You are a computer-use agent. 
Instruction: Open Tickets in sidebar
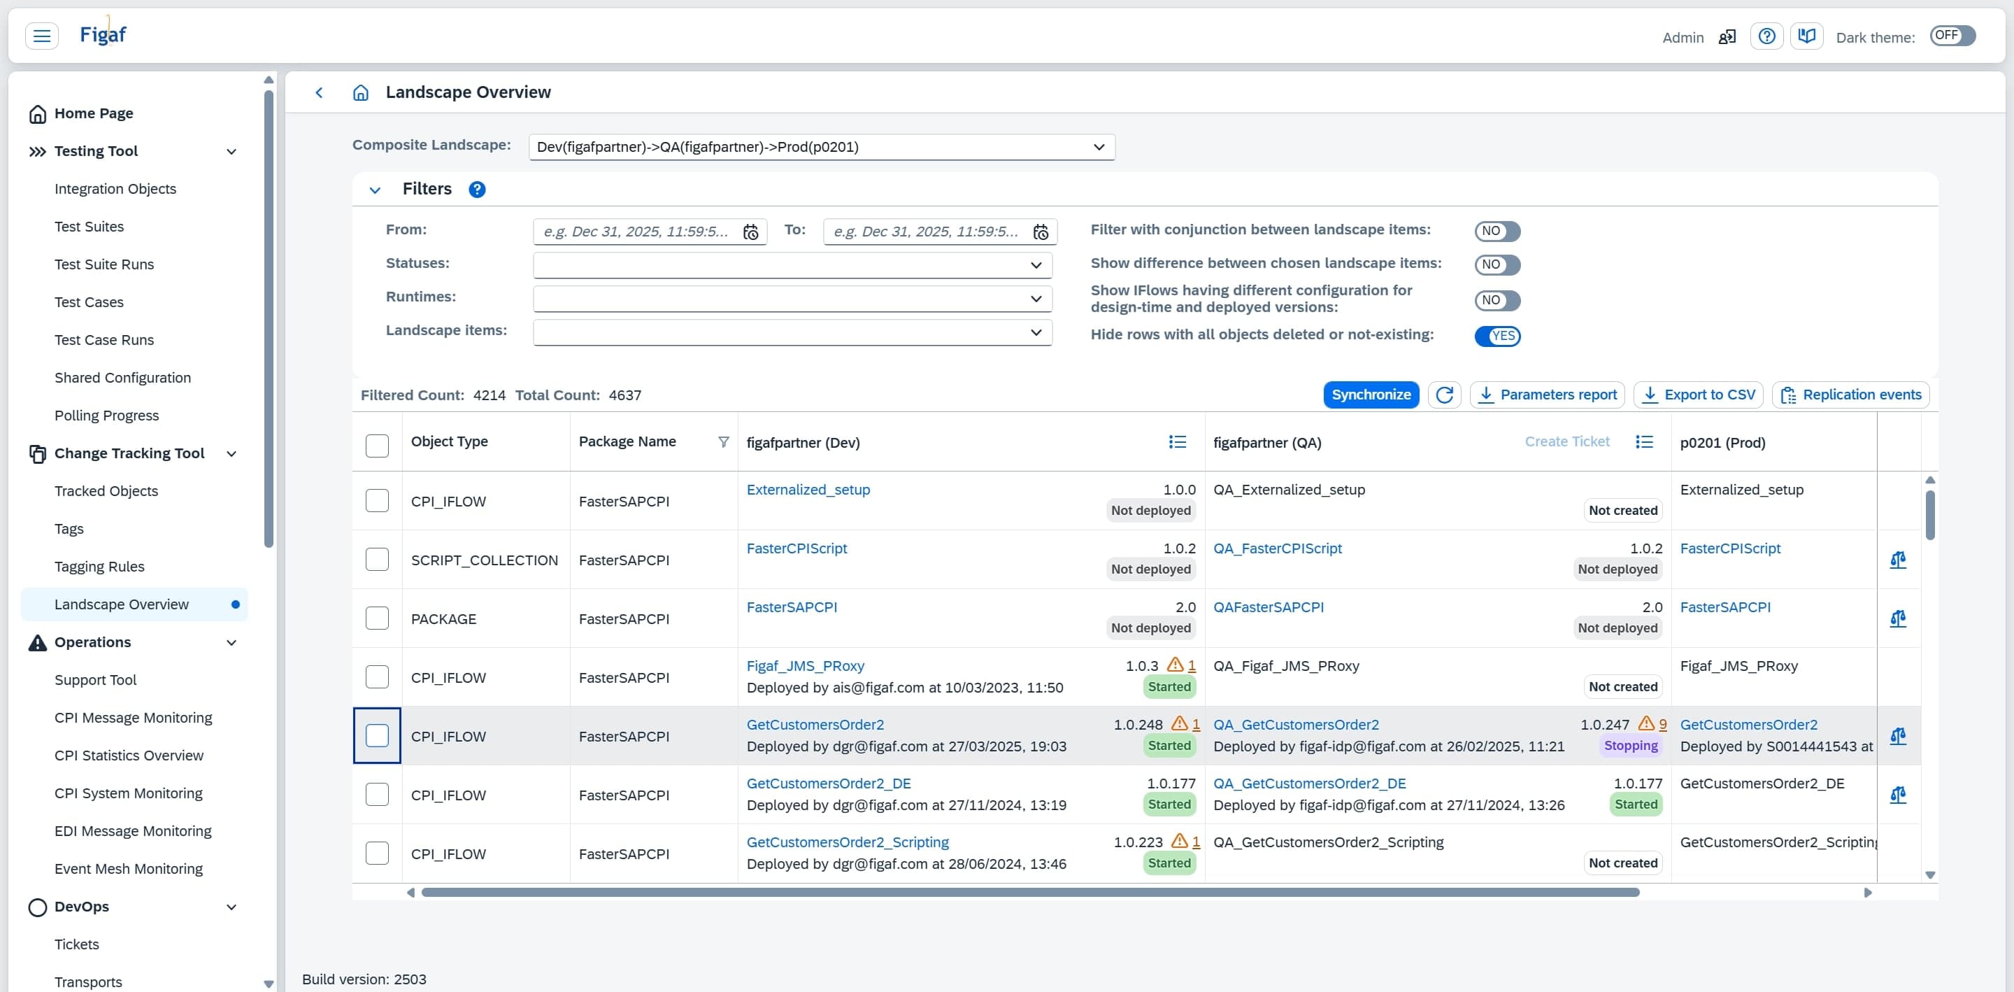click(77, 944)
